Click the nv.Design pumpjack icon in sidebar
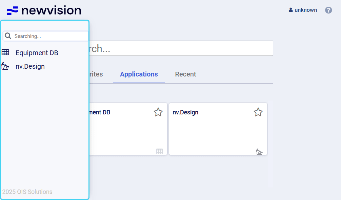 coord(5,66)
